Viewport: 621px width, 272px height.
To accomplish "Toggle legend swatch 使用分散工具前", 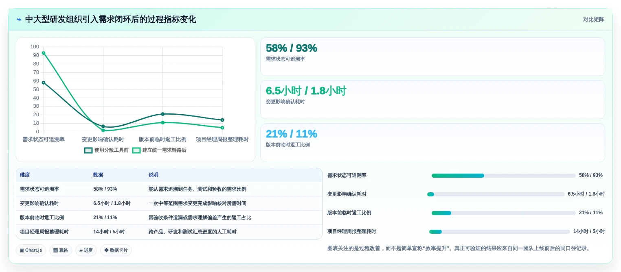I will click(88, 150).
